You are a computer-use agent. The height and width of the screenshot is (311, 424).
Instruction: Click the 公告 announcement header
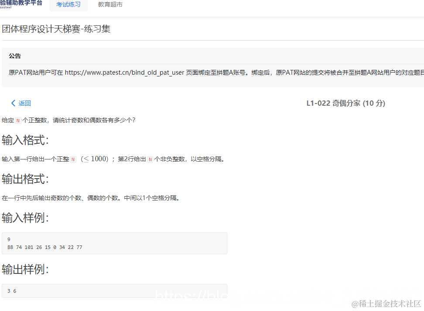15,56
